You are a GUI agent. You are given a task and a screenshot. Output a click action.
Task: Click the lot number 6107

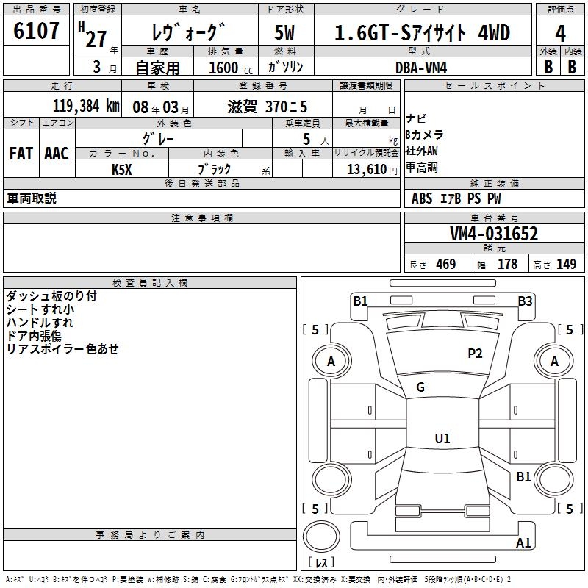[x=36, y=31]
